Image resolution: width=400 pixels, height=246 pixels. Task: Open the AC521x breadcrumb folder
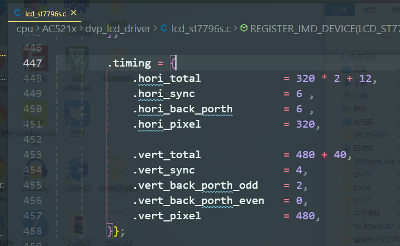(x=59, y=28)
